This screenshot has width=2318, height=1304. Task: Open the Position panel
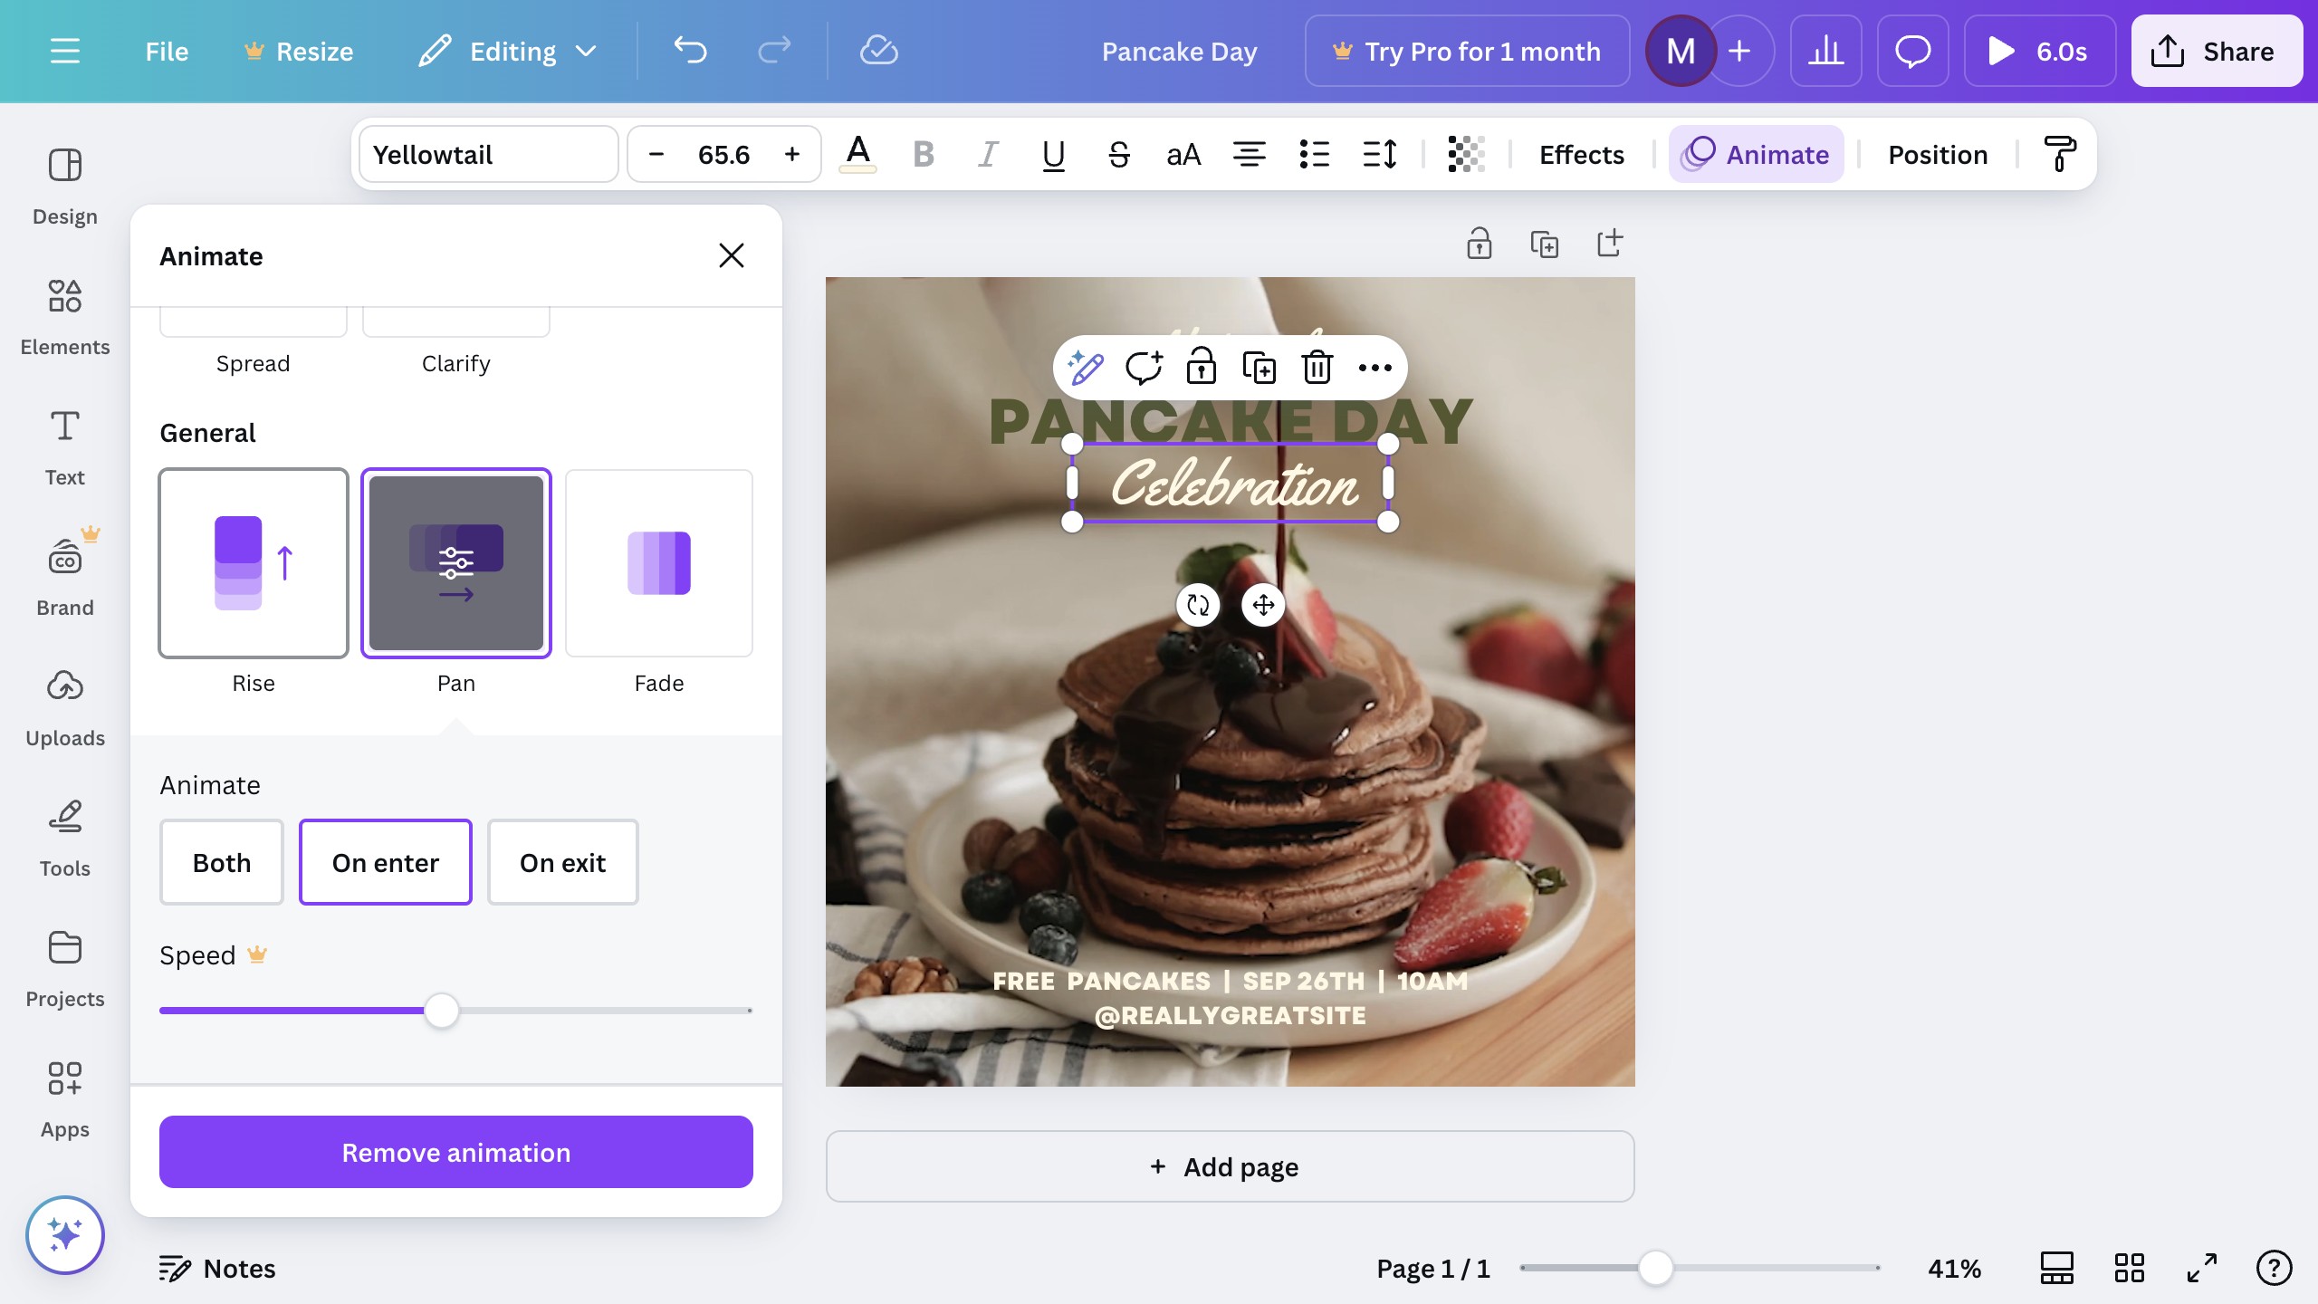1938,154
